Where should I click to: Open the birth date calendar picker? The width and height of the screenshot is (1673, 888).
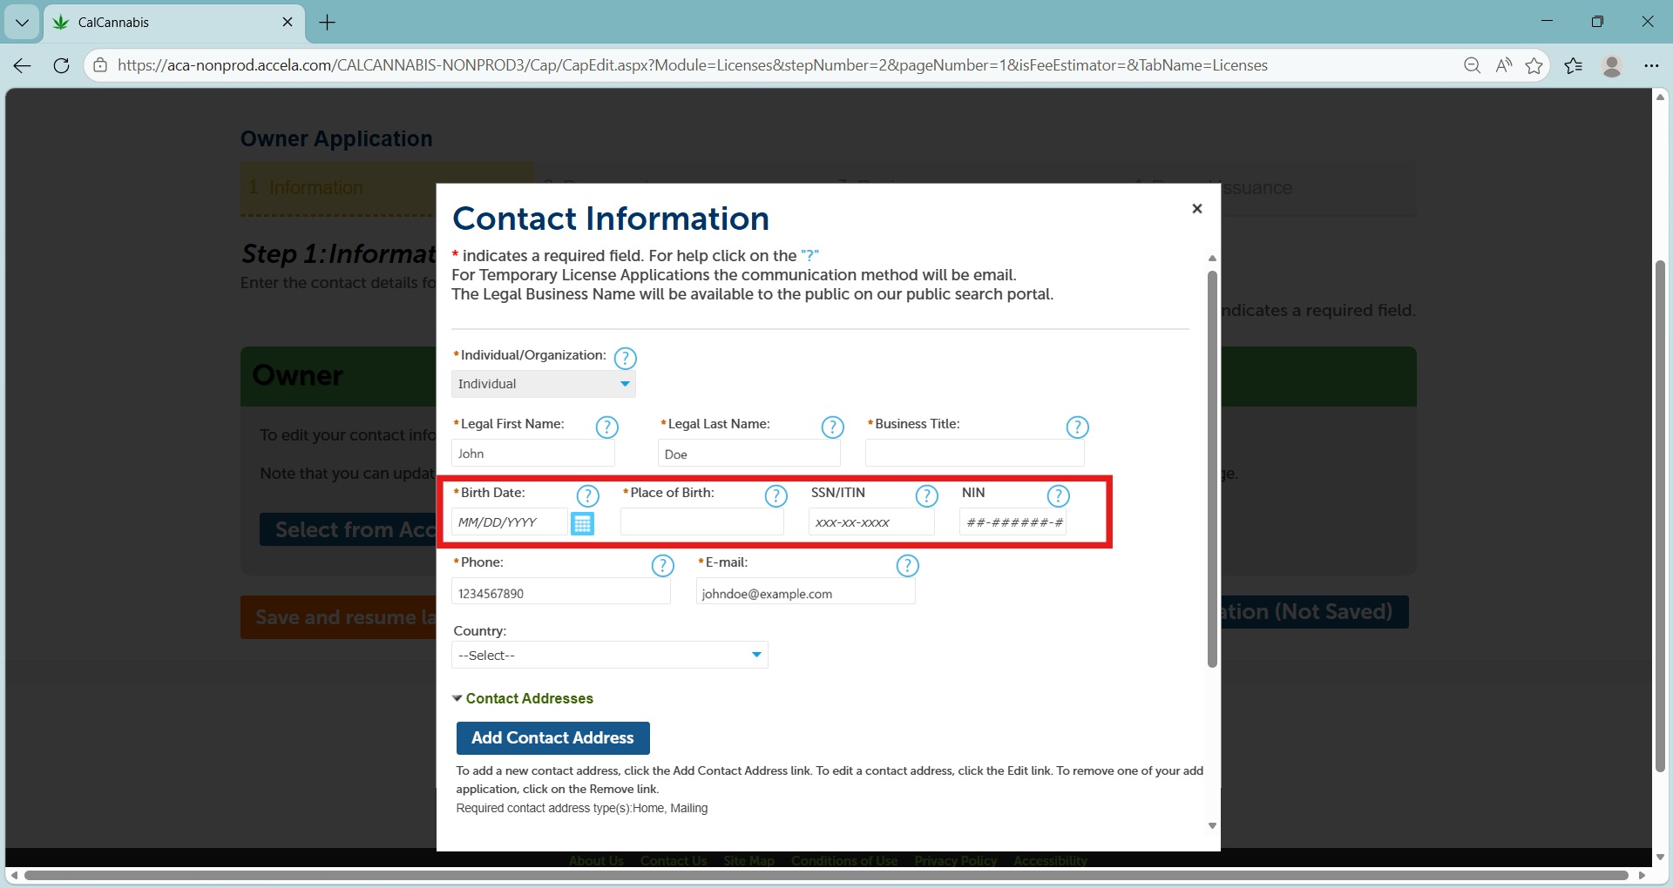click(582, 523)
